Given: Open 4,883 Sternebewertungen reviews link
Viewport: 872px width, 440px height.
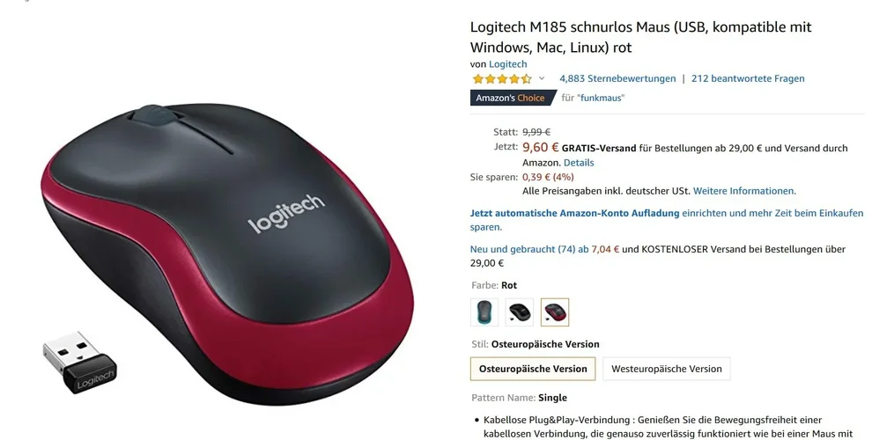Looking at the screenshot, I should coord(617,78).
